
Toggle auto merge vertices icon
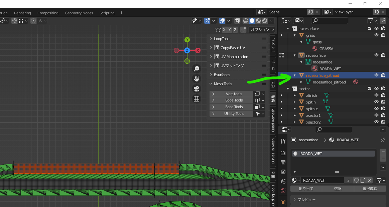(x=243, y=30)
